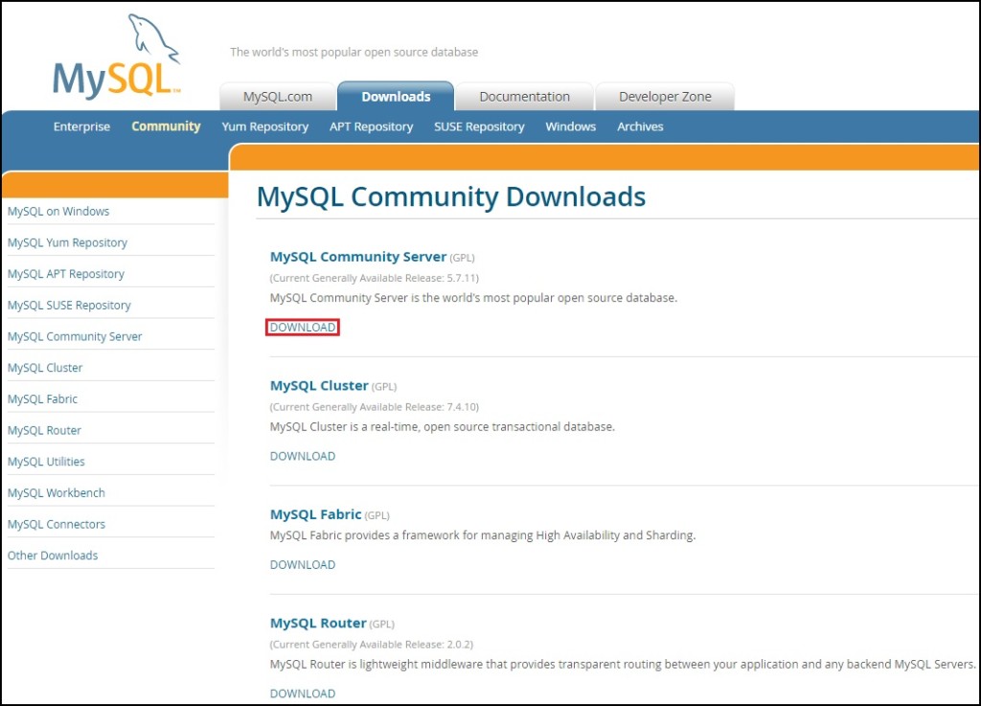
Task: Select MySQL Utilities in the sidebar
Action: 46,462
